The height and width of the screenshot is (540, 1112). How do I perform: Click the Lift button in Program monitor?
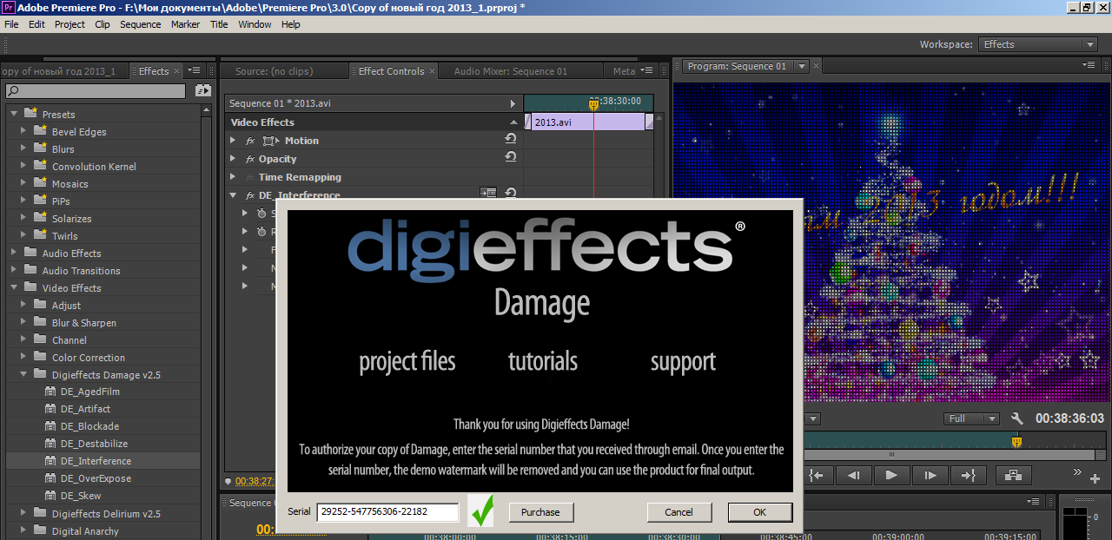click(x=1013, y=475)
